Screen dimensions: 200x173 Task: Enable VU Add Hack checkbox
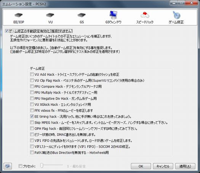[32, 74]
